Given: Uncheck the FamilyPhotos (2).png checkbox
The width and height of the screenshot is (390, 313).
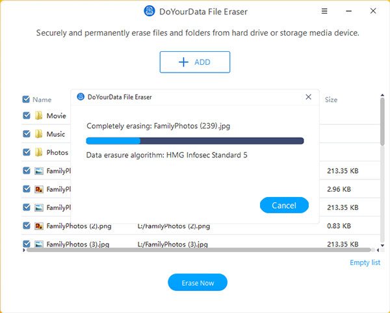Looking at the screenshot, I should [x=27, y=226].
